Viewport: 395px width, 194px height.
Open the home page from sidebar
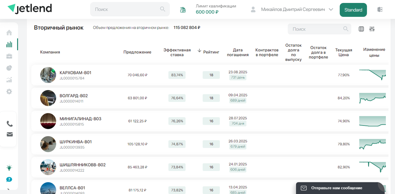(x=9, y=33)
